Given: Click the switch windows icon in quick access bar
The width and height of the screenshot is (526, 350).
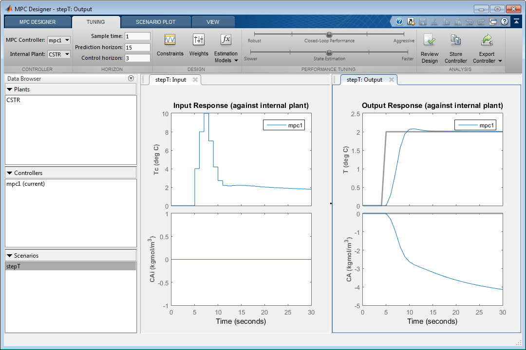Looking at the screenshot, I should [x=493, y=21].
